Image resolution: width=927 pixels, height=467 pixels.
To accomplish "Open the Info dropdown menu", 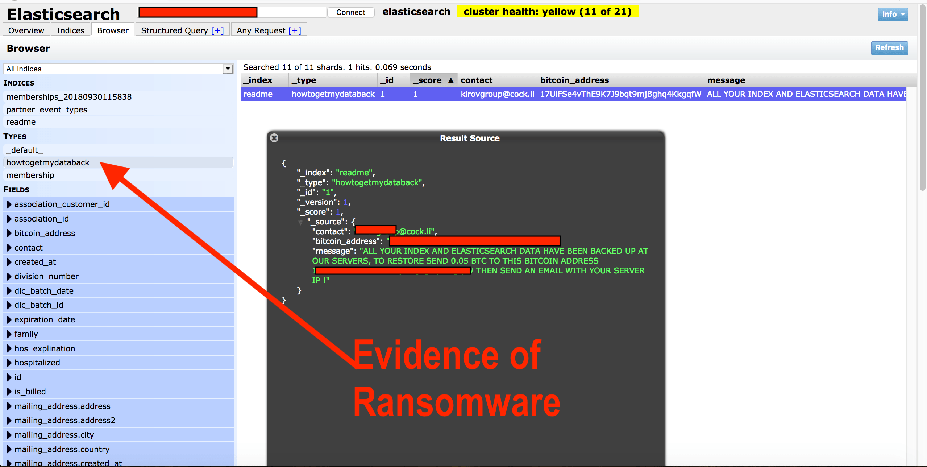I will point(893,15).
